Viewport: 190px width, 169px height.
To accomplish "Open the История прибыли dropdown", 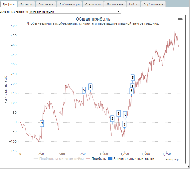I will pyautogui.click(x=75, y=12).
